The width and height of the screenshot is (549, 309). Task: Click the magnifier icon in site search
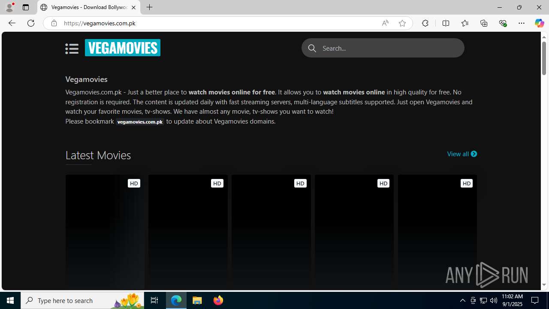tap(312, 48)
